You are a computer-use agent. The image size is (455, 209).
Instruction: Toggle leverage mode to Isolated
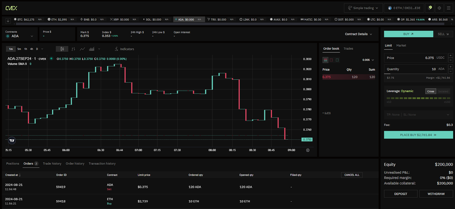point(443,91)
